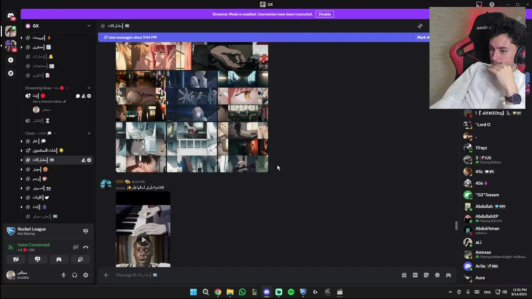
Task: Open the soundboard icon
Action: point(80,259)
